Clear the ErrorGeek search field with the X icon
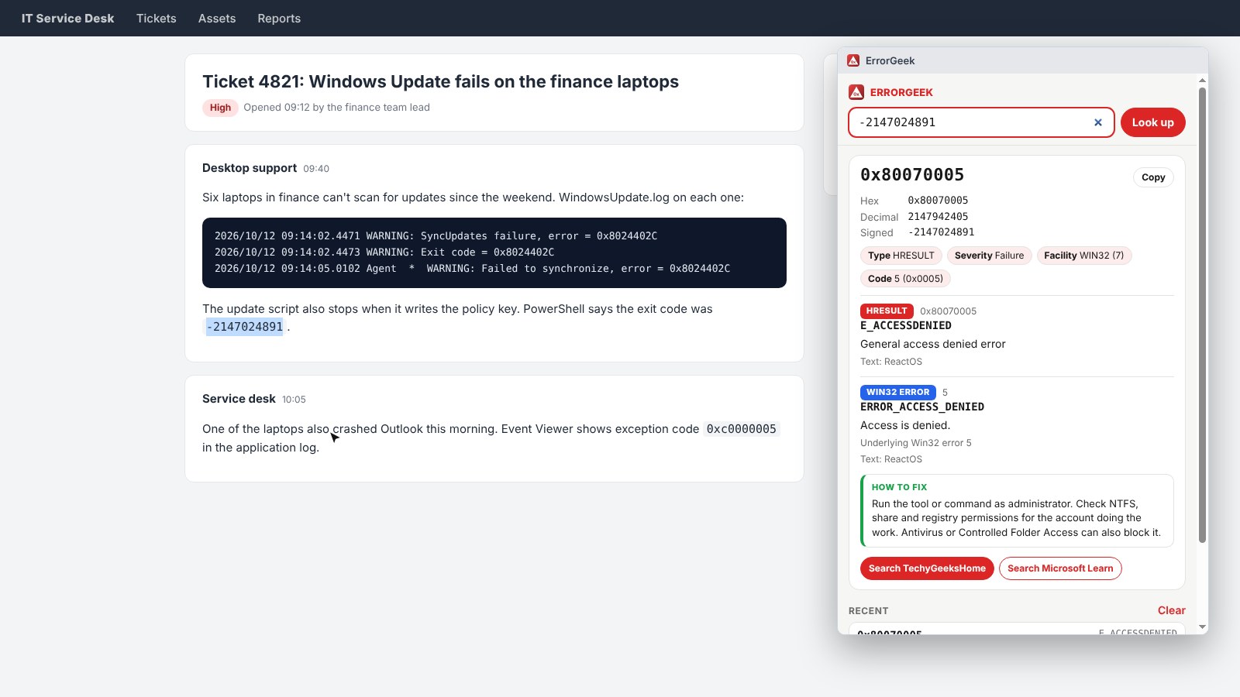 point(1097,122)
